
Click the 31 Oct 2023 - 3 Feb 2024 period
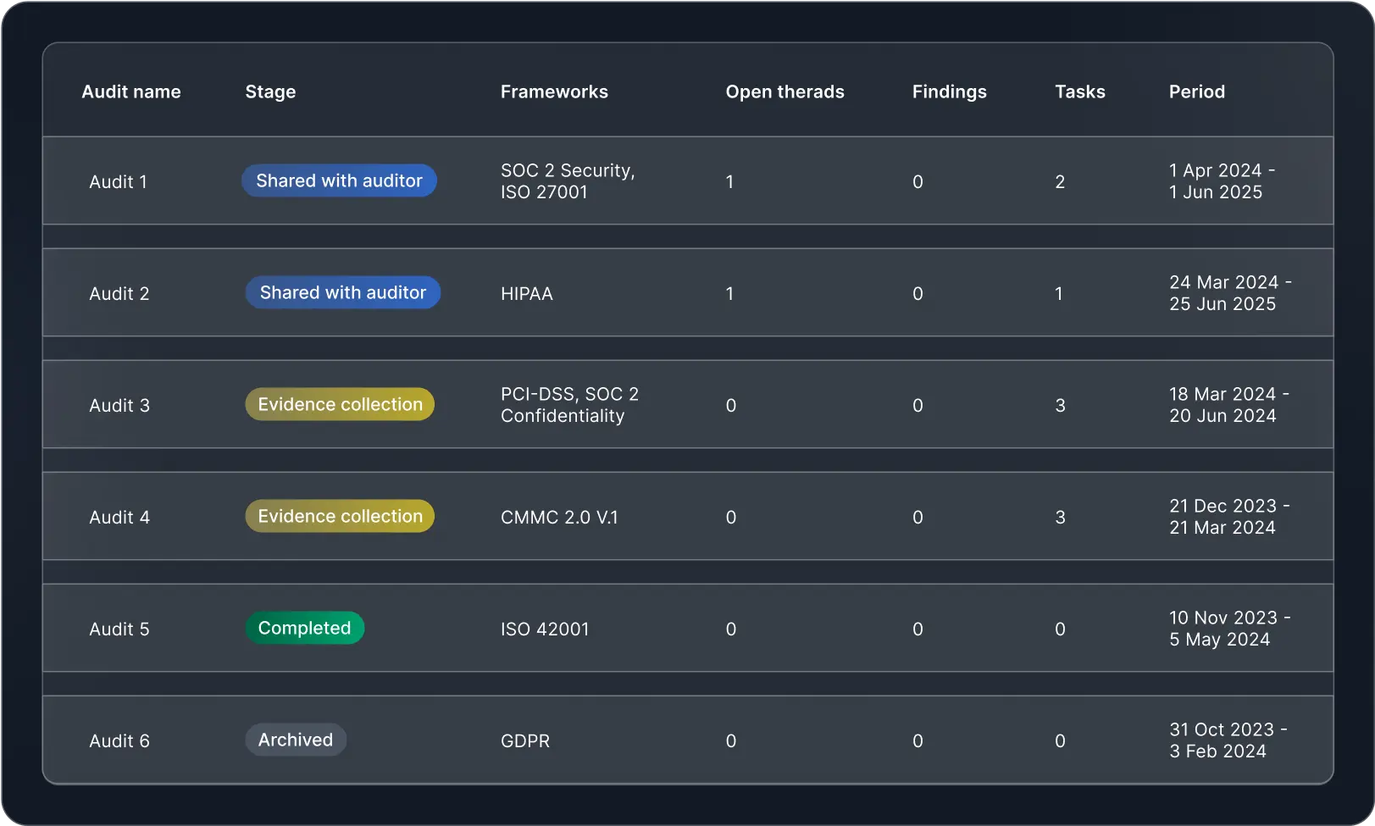click(1228, 740)
